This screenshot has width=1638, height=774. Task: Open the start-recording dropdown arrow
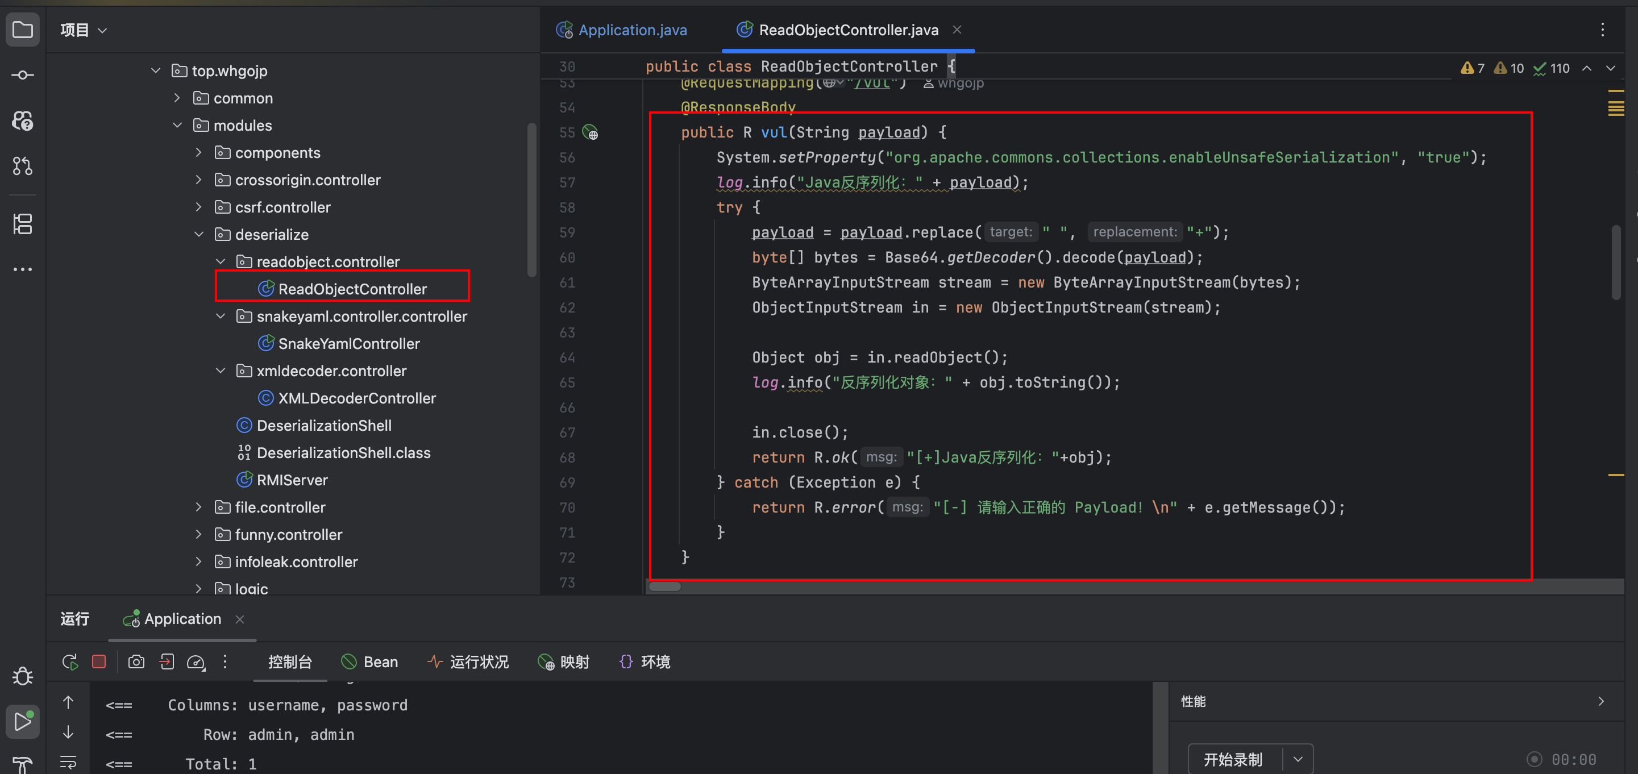1299,759
